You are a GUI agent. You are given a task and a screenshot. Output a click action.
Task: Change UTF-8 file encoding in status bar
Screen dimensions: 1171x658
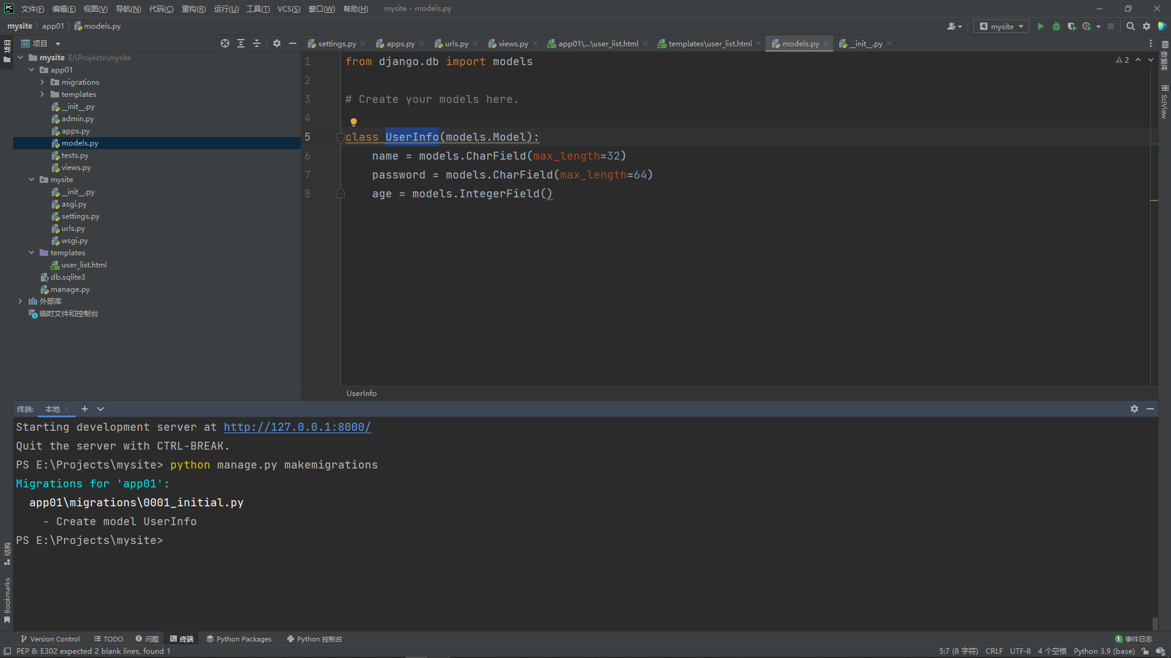1020,651
